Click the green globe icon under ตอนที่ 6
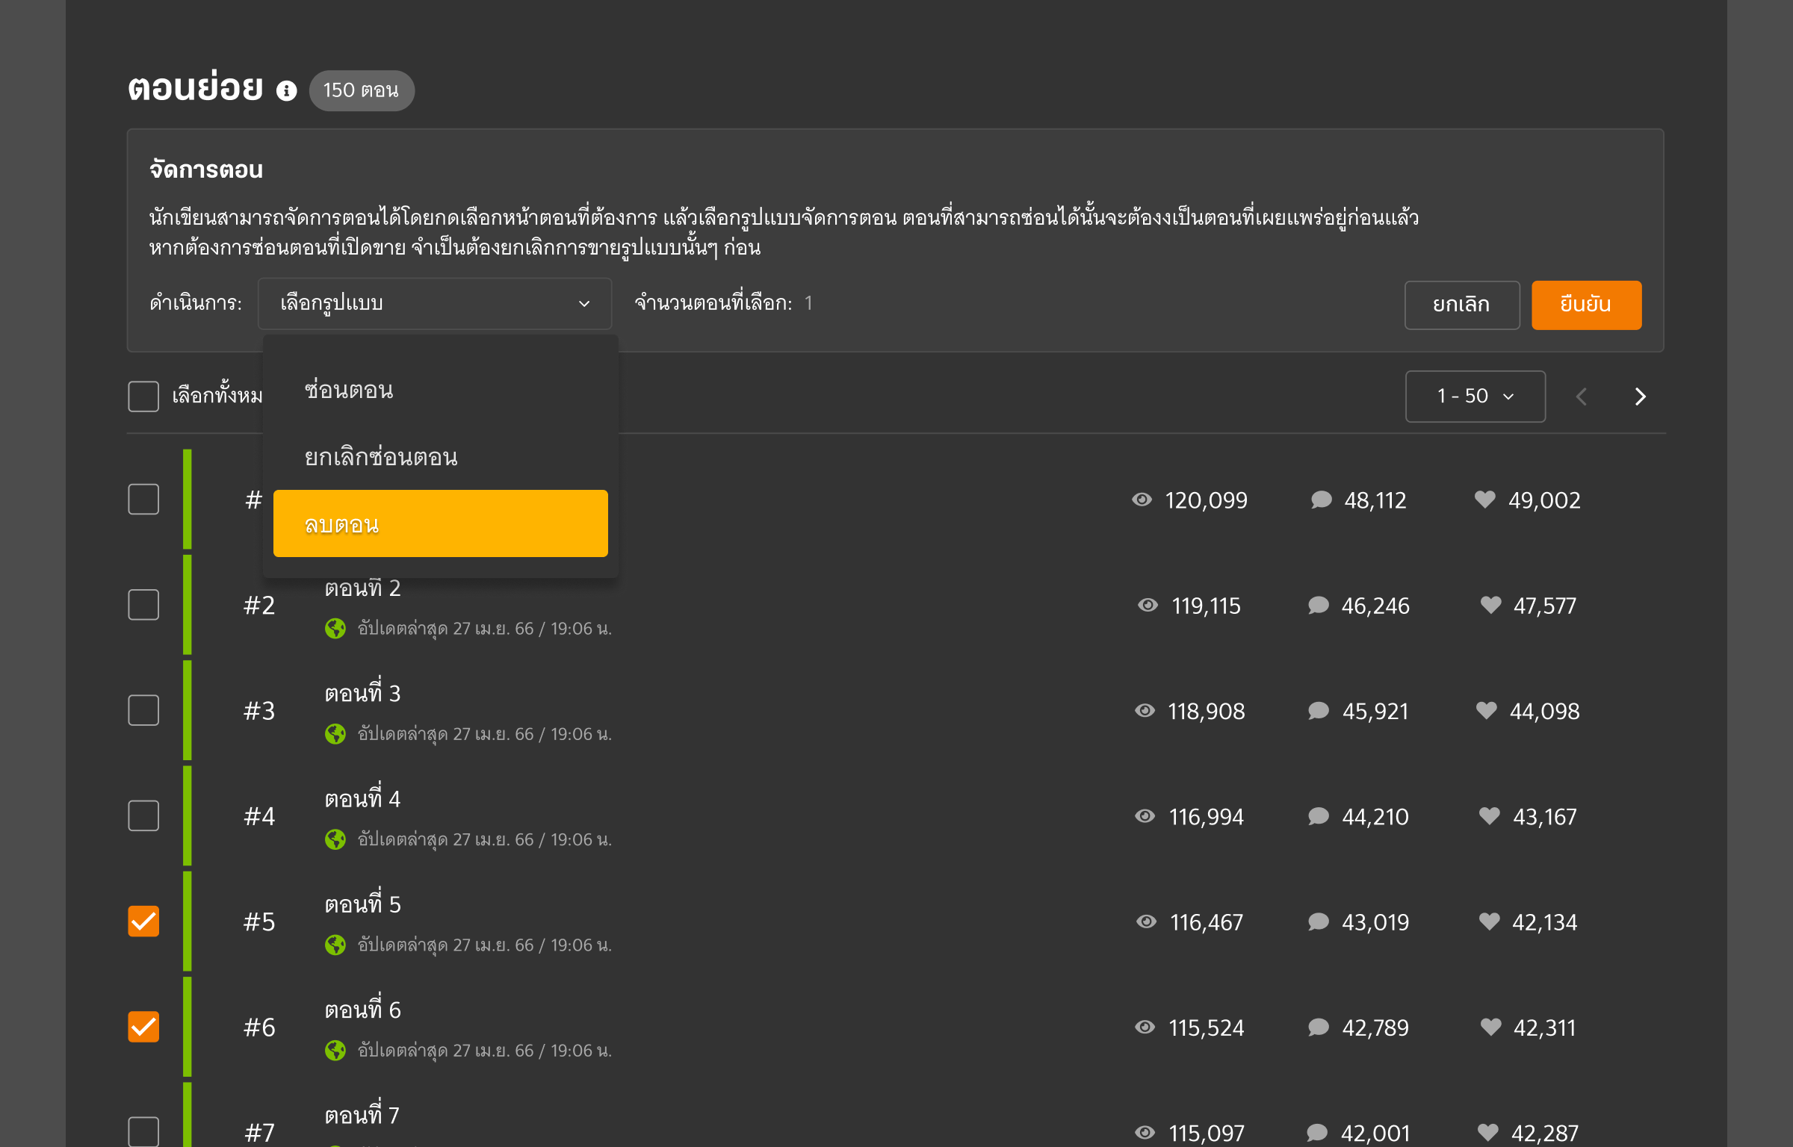 (335, 1051)
